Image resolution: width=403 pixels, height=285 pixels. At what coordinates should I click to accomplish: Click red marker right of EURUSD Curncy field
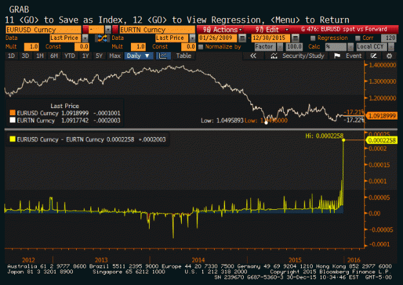(85, 30)
